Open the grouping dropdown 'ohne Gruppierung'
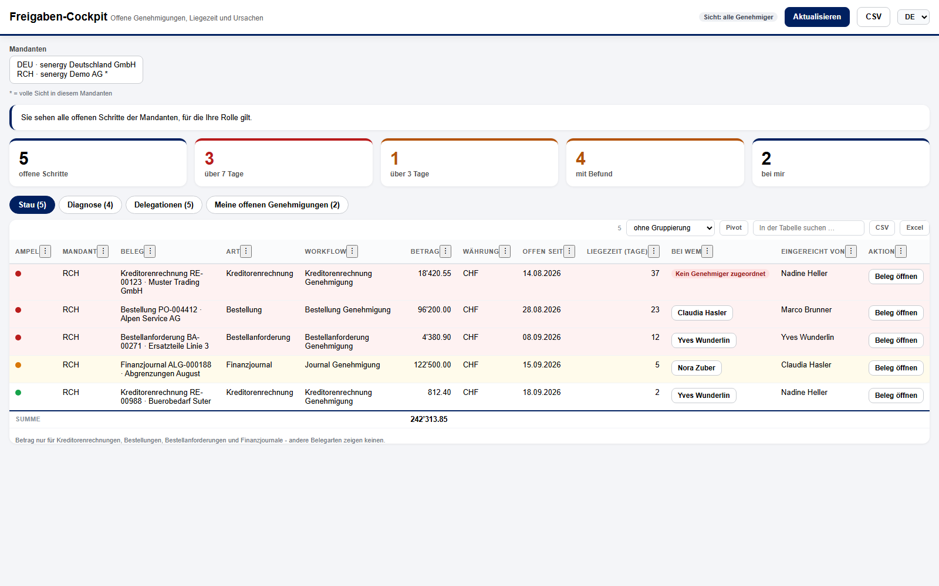This screenshot has height=586, width=939. click(670, 228)
